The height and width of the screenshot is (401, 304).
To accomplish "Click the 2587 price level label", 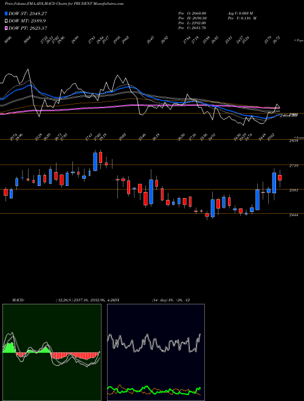I will (294, 190).
